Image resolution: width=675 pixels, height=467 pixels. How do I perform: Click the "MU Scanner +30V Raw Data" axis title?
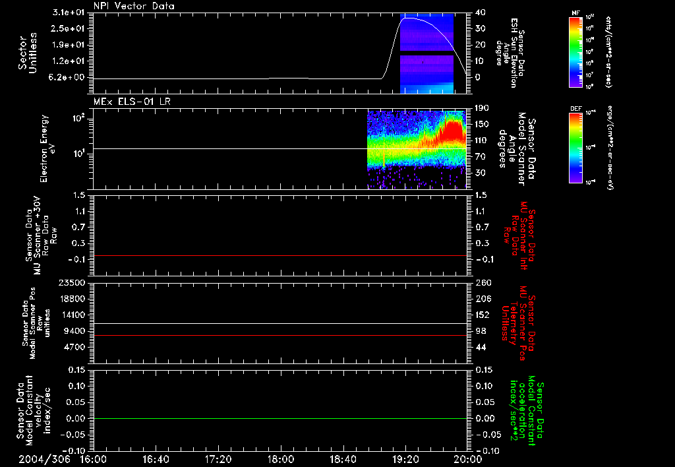[x=42, y=235]
